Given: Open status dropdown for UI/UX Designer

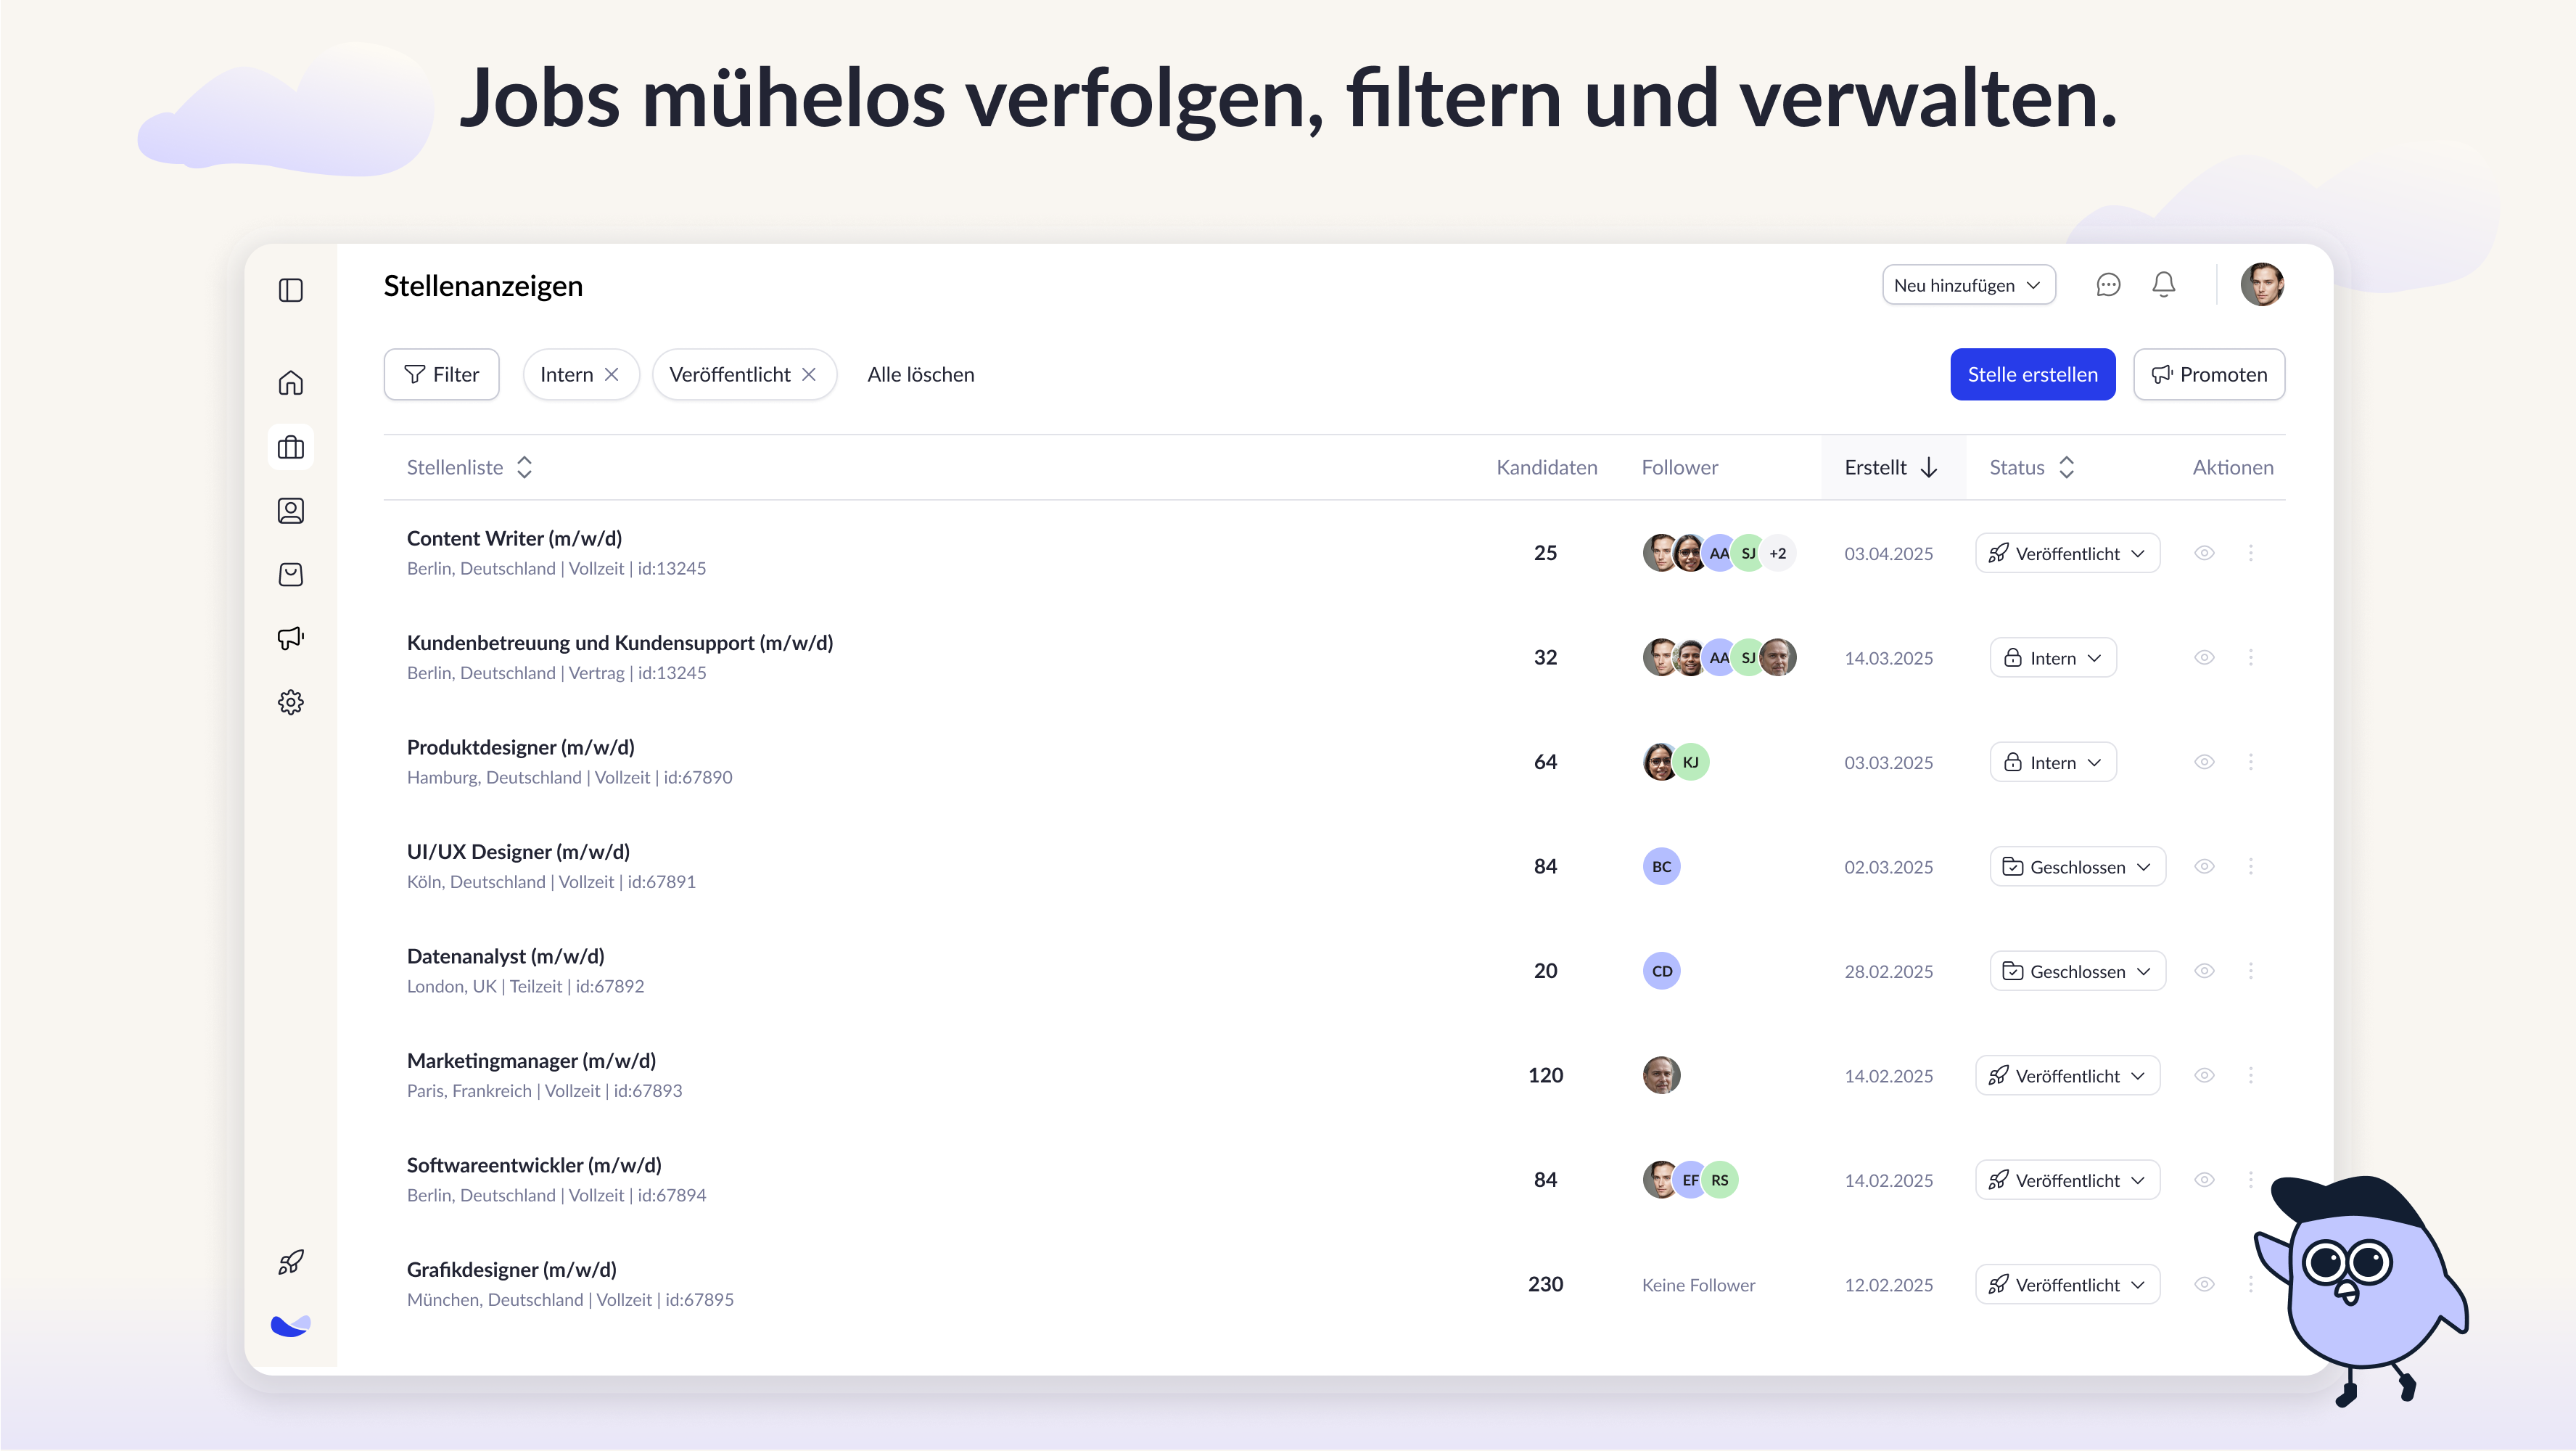Looking at the screenshot, I should (2077, 867).
